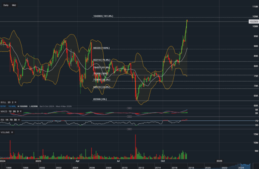Click 2016 on the navigator timeline
Image resolution: width=259 pixels, height=169 pixels.
174,168
